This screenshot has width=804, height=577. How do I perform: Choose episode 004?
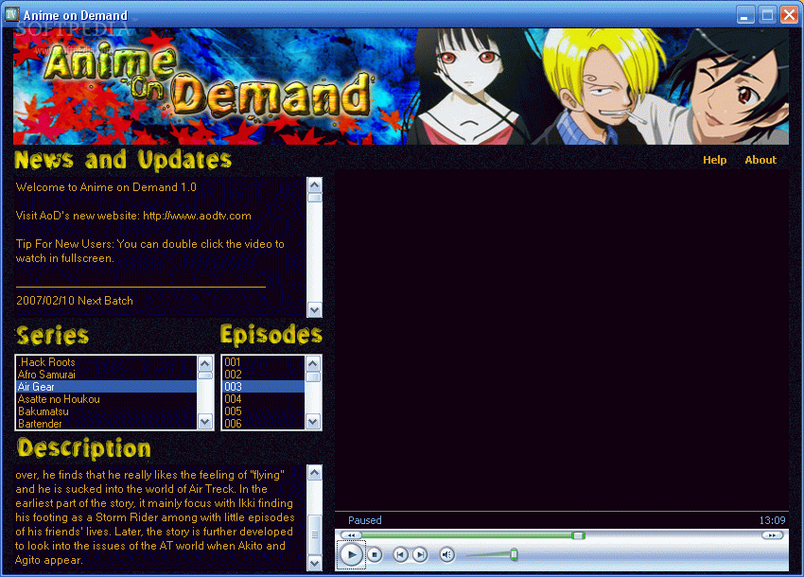pos(264,399)
